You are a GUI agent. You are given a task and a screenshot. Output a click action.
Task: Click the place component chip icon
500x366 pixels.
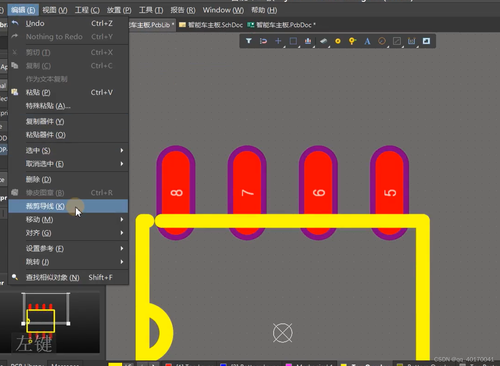pyautogui.click(x=323, y=41)
